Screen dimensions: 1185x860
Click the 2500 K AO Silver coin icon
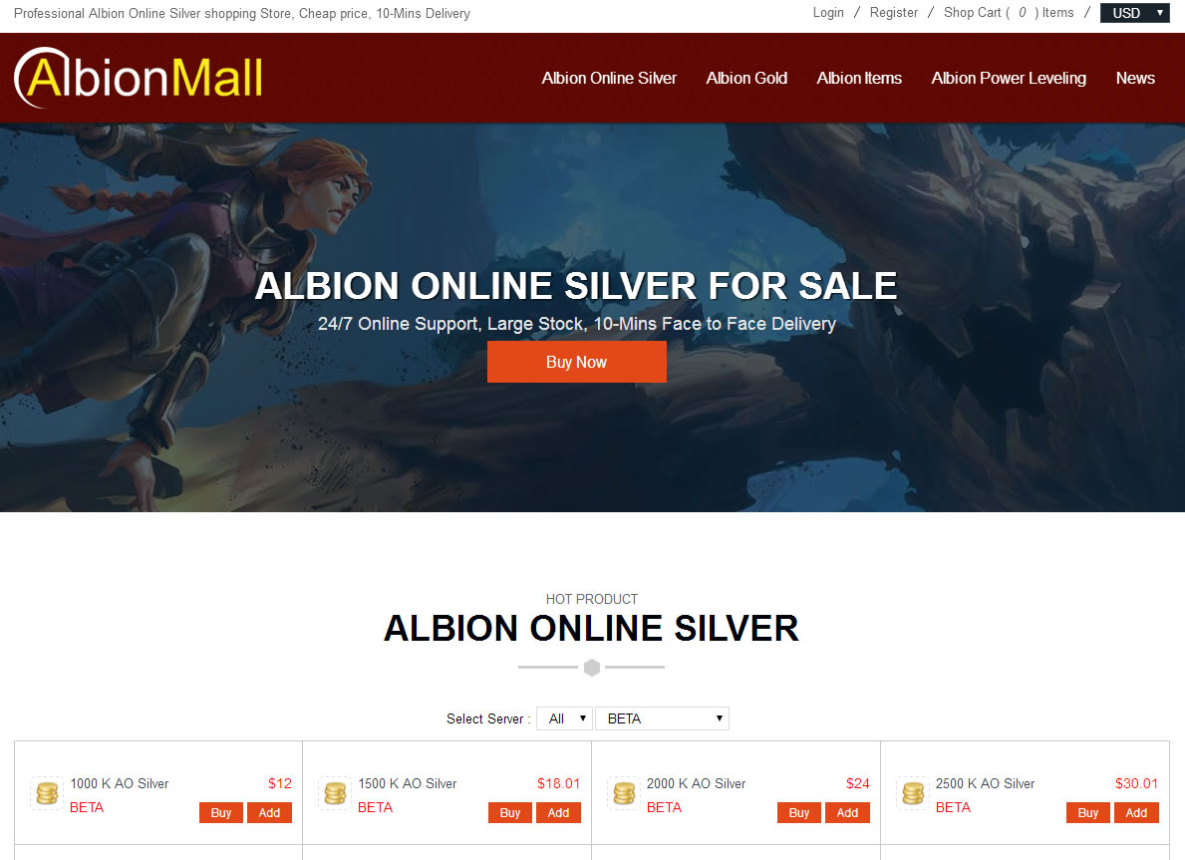pyautogui.click(x=913, y=793)
